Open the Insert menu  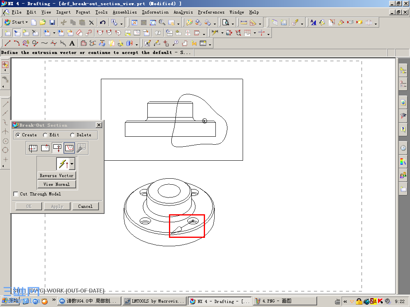pos(63,12)
